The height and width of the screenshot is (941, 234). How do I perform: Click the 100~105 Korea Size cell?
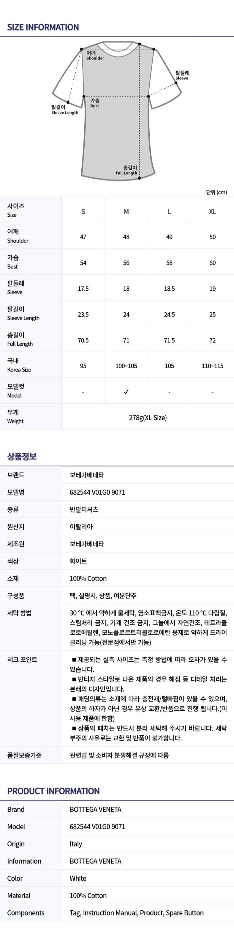click(x=126, y=366)
